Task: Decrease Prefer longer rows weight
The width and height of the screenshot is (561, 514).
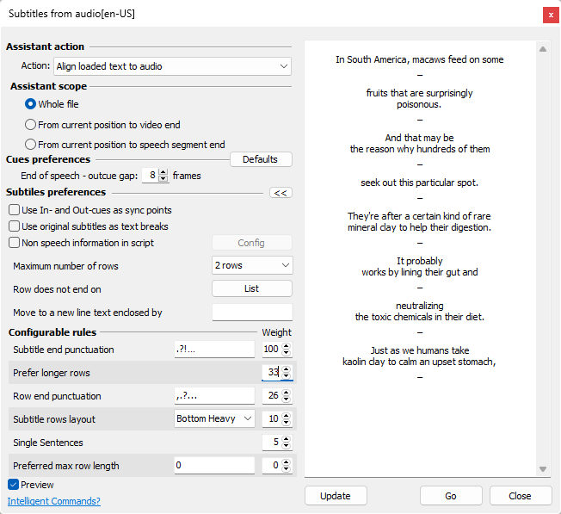Action: (x=287, y=376)
